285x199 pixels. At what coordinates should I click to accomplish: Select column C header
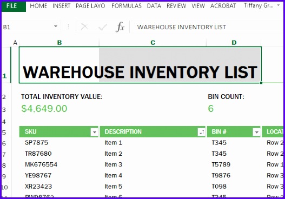point(153,43)
